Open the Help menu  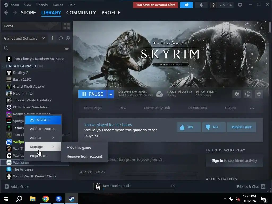click(72, 5)
